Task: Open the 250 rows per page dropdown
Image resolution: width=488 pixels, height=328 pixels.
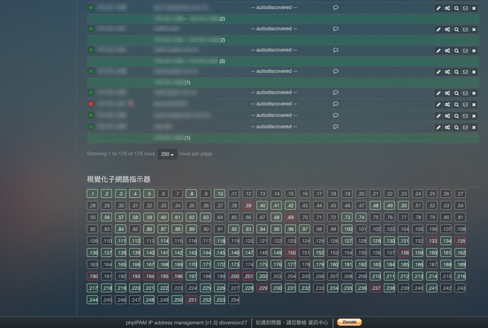Action: pyautogui.click(x=167, y=154)
